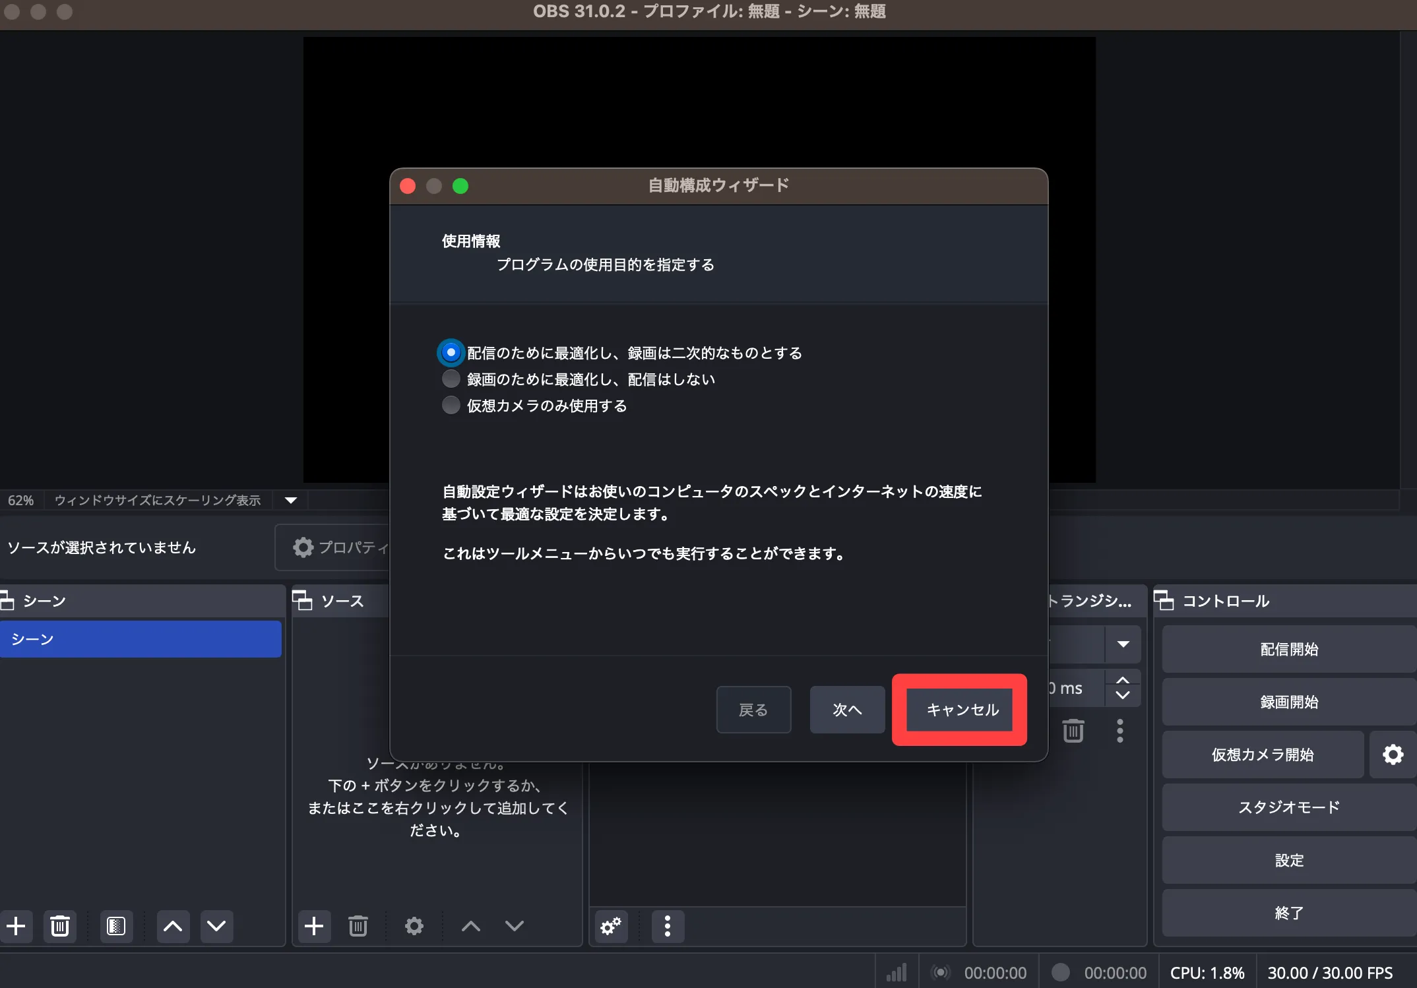Move source up arrow in Sources panel

471,926
